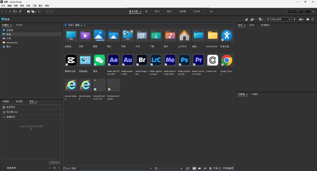Select the Adobe Audition 2026 shortcut
This screenshot has height=171, width=317.
tap(128, 60)
